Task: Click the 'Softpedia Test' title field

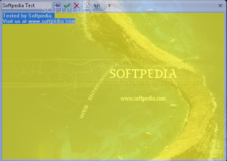Action: coord(27,6)
